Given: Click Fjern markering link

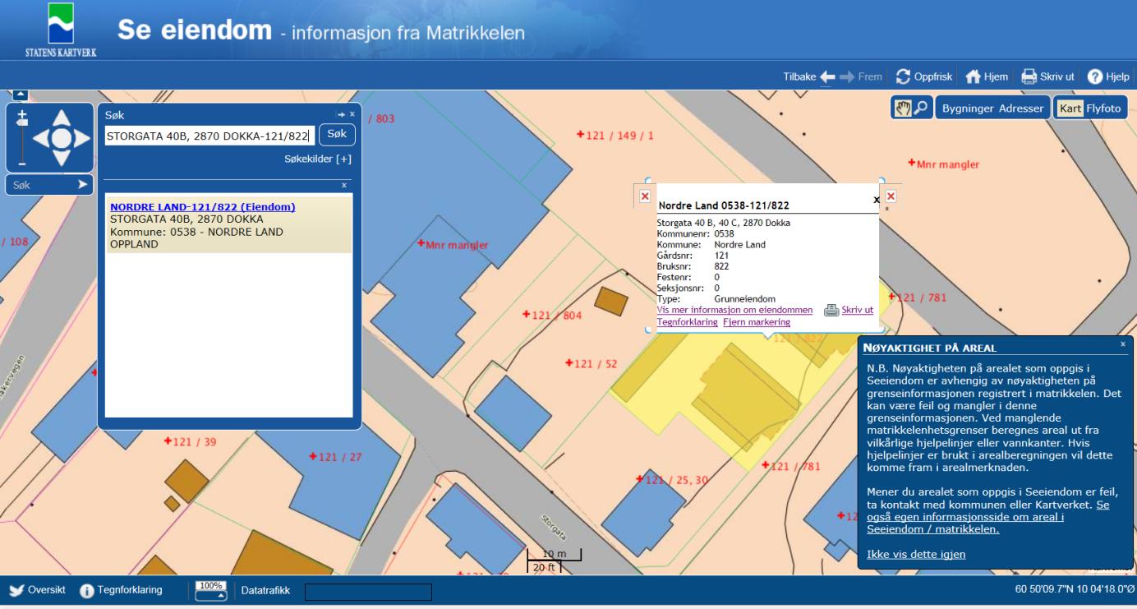Looking at the screenshot, I should (756, 322).
